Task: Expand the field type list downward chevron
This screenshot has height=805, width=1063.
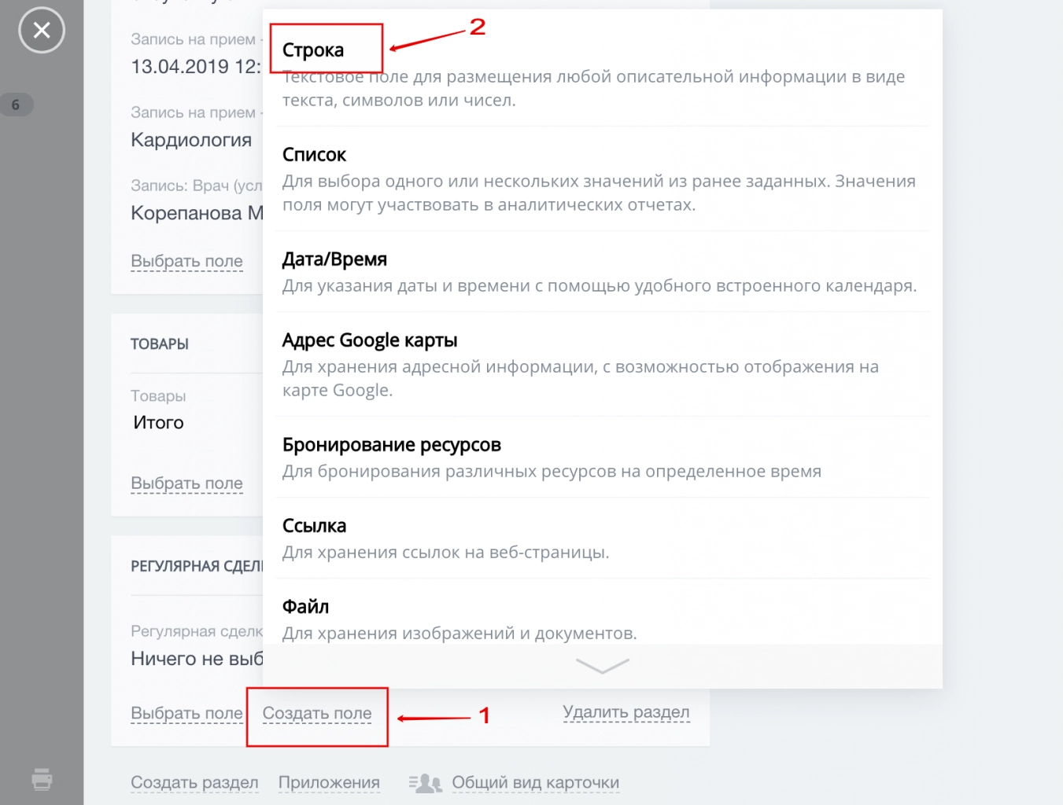Action: pyautogui.click(x=602, y=666)
